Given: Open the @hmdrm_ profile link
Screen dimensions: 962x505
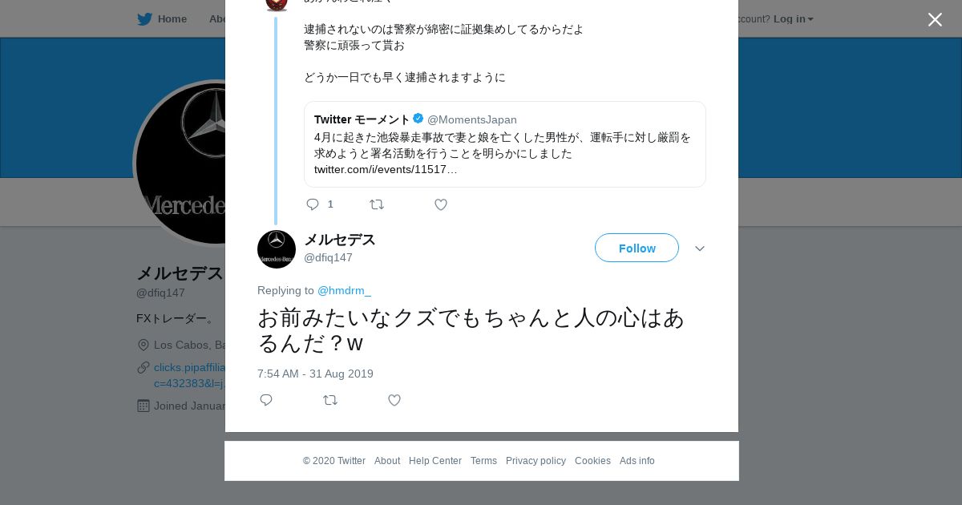Looking at the screenshot, I should click(x=344, y=290).
